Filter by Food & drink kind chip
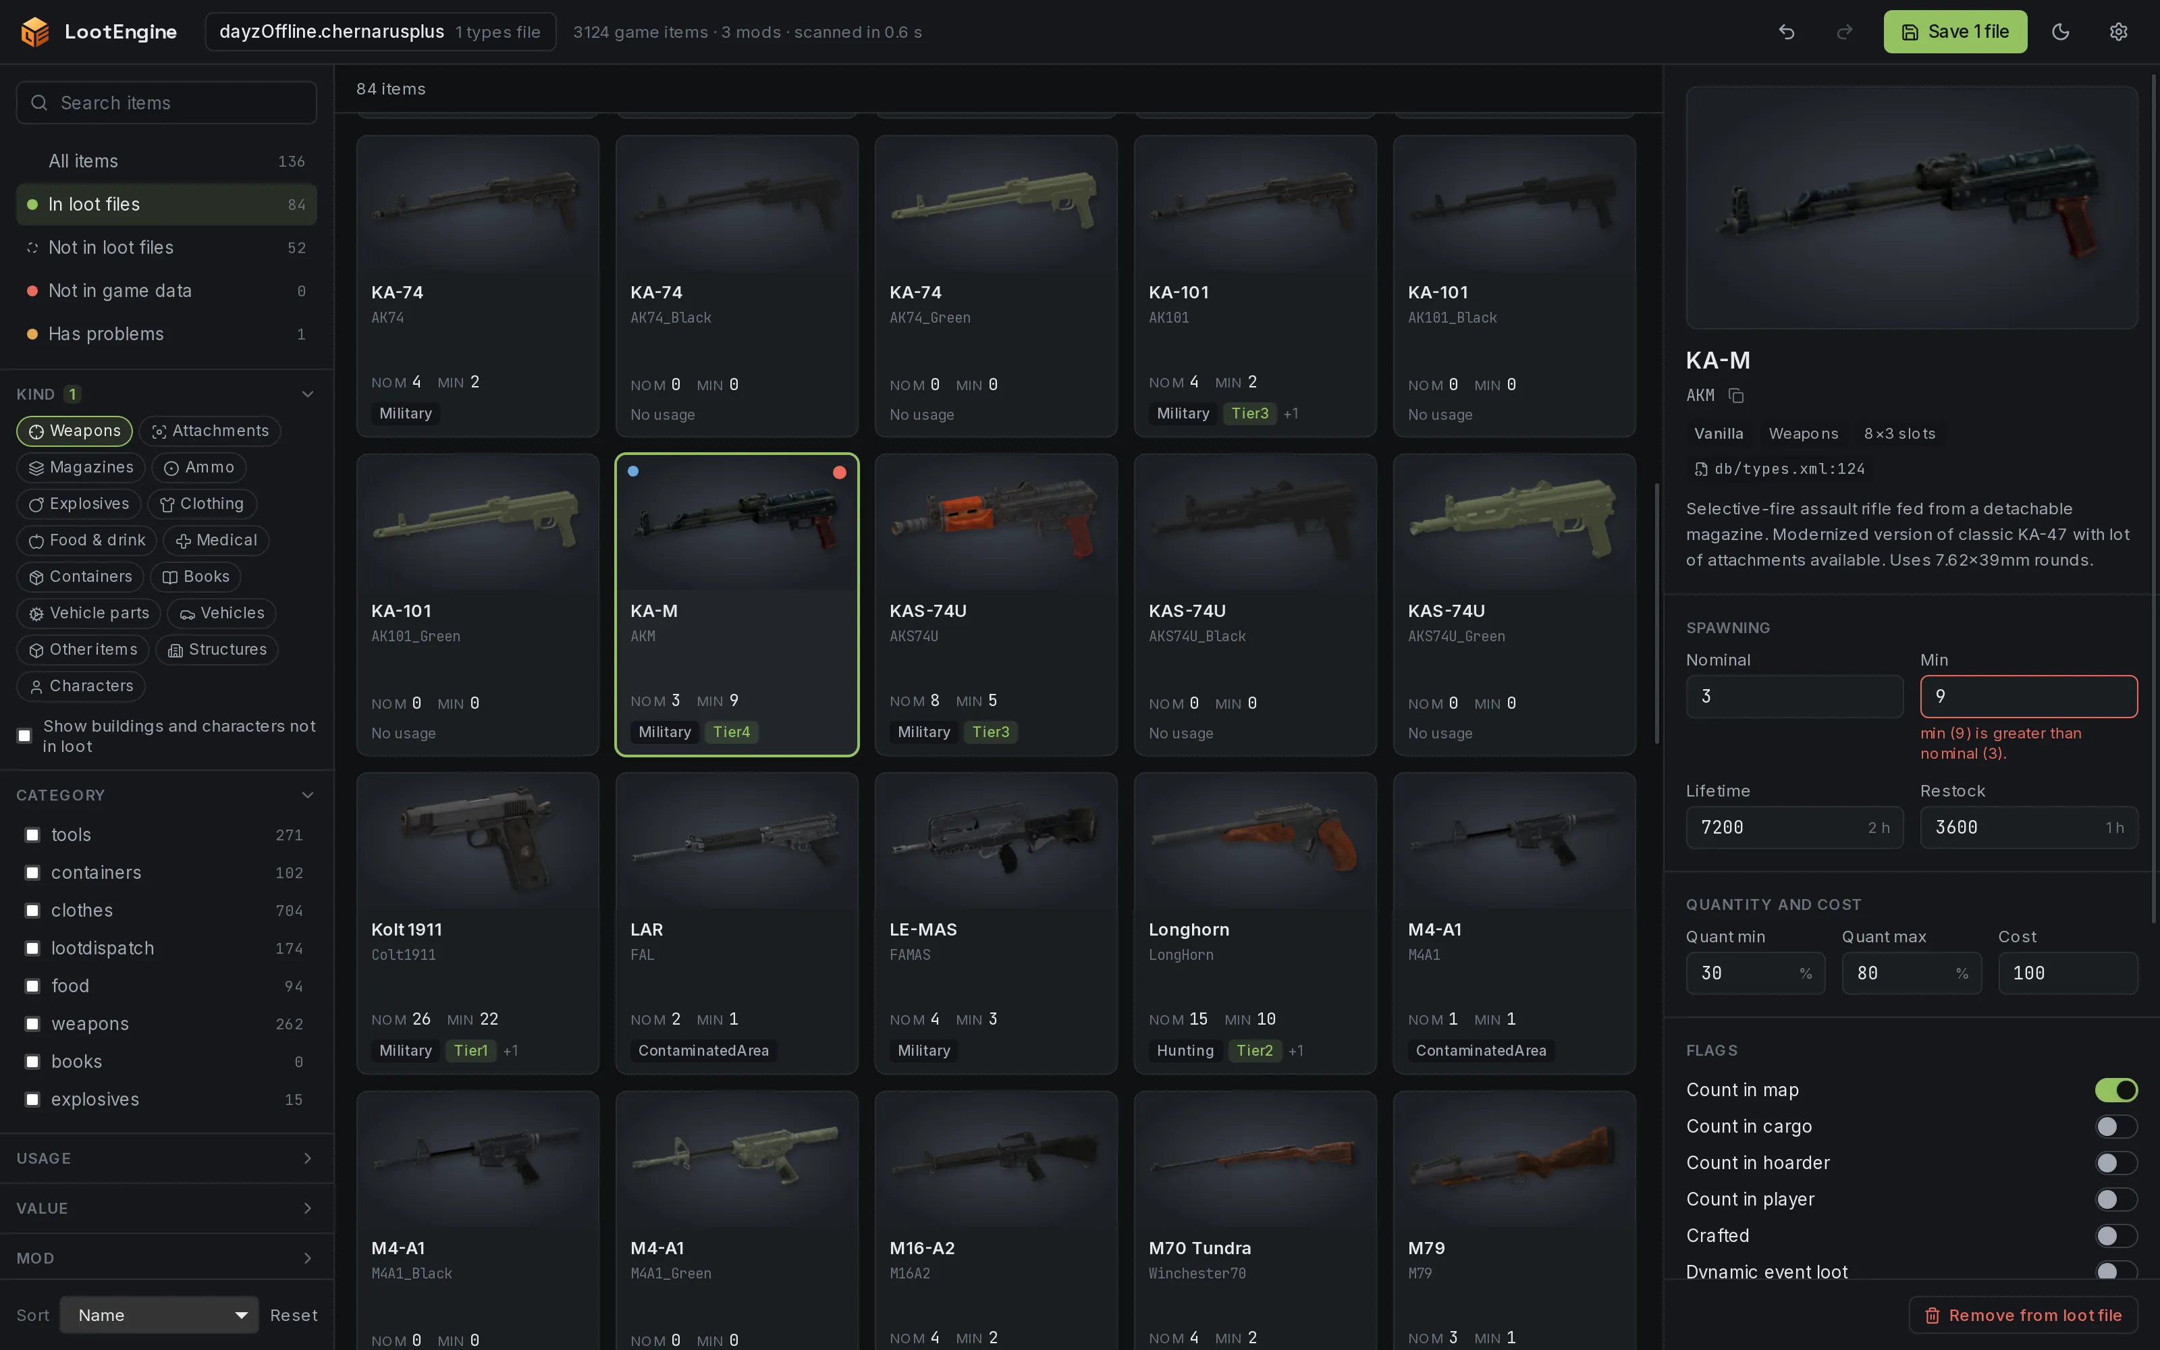This screenshot has height=1350, width=2160. click(86, 541)
